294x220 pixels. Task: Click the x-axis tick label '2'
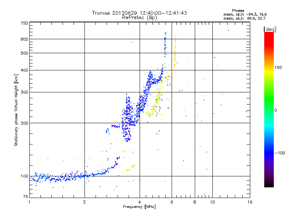pos(85,202)
